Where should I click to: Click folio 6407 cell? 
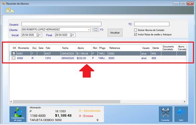52,53
